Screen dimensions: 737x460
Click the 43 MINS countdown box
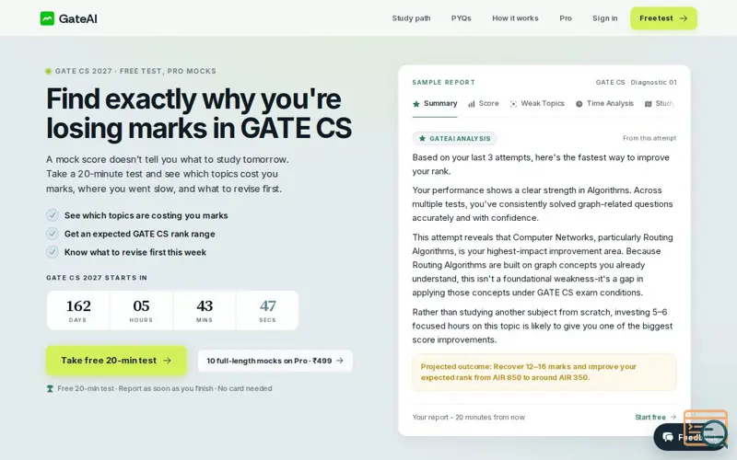[x=205, y=310]
